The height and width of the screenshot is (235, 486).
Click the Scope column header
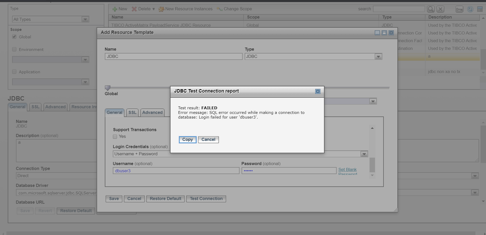[x=311, y=17]
